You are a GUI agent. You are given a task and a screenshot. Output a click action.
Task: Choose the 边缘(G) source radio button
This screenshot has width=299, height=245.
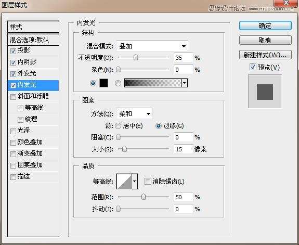(x=159, y=126)
